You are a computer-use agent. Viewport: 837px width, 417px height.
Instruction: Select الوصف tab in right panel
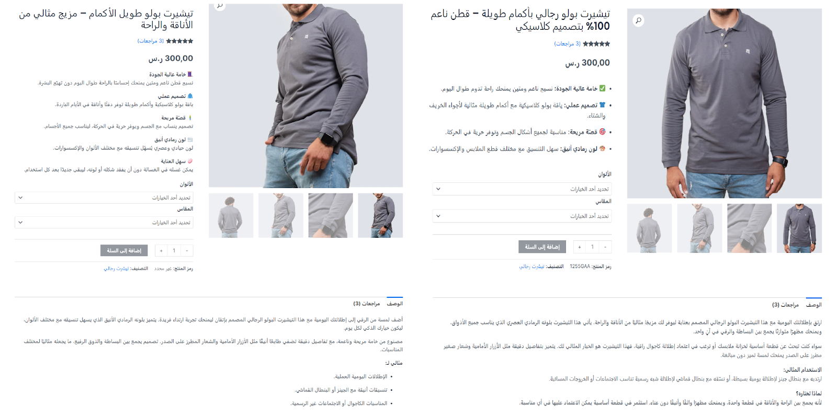point(814,305)
